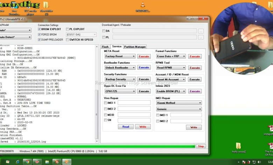273x165 pixels.
Task: Open the Backup Security dropdown
Action: pos(120,79)
